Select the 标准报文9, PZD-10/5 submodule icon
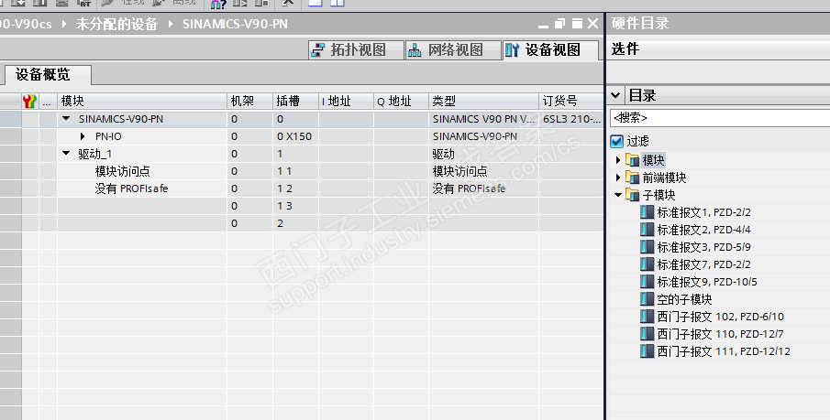The width and height of the screenshot is (830, 420). pos(647,282)
